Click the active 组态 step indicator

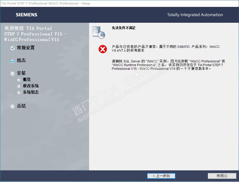[x=12, y=61]
